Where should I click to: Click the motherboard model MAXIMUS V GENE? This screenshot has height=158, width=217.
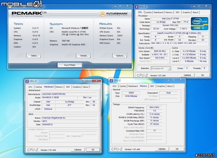pos(59,97)
